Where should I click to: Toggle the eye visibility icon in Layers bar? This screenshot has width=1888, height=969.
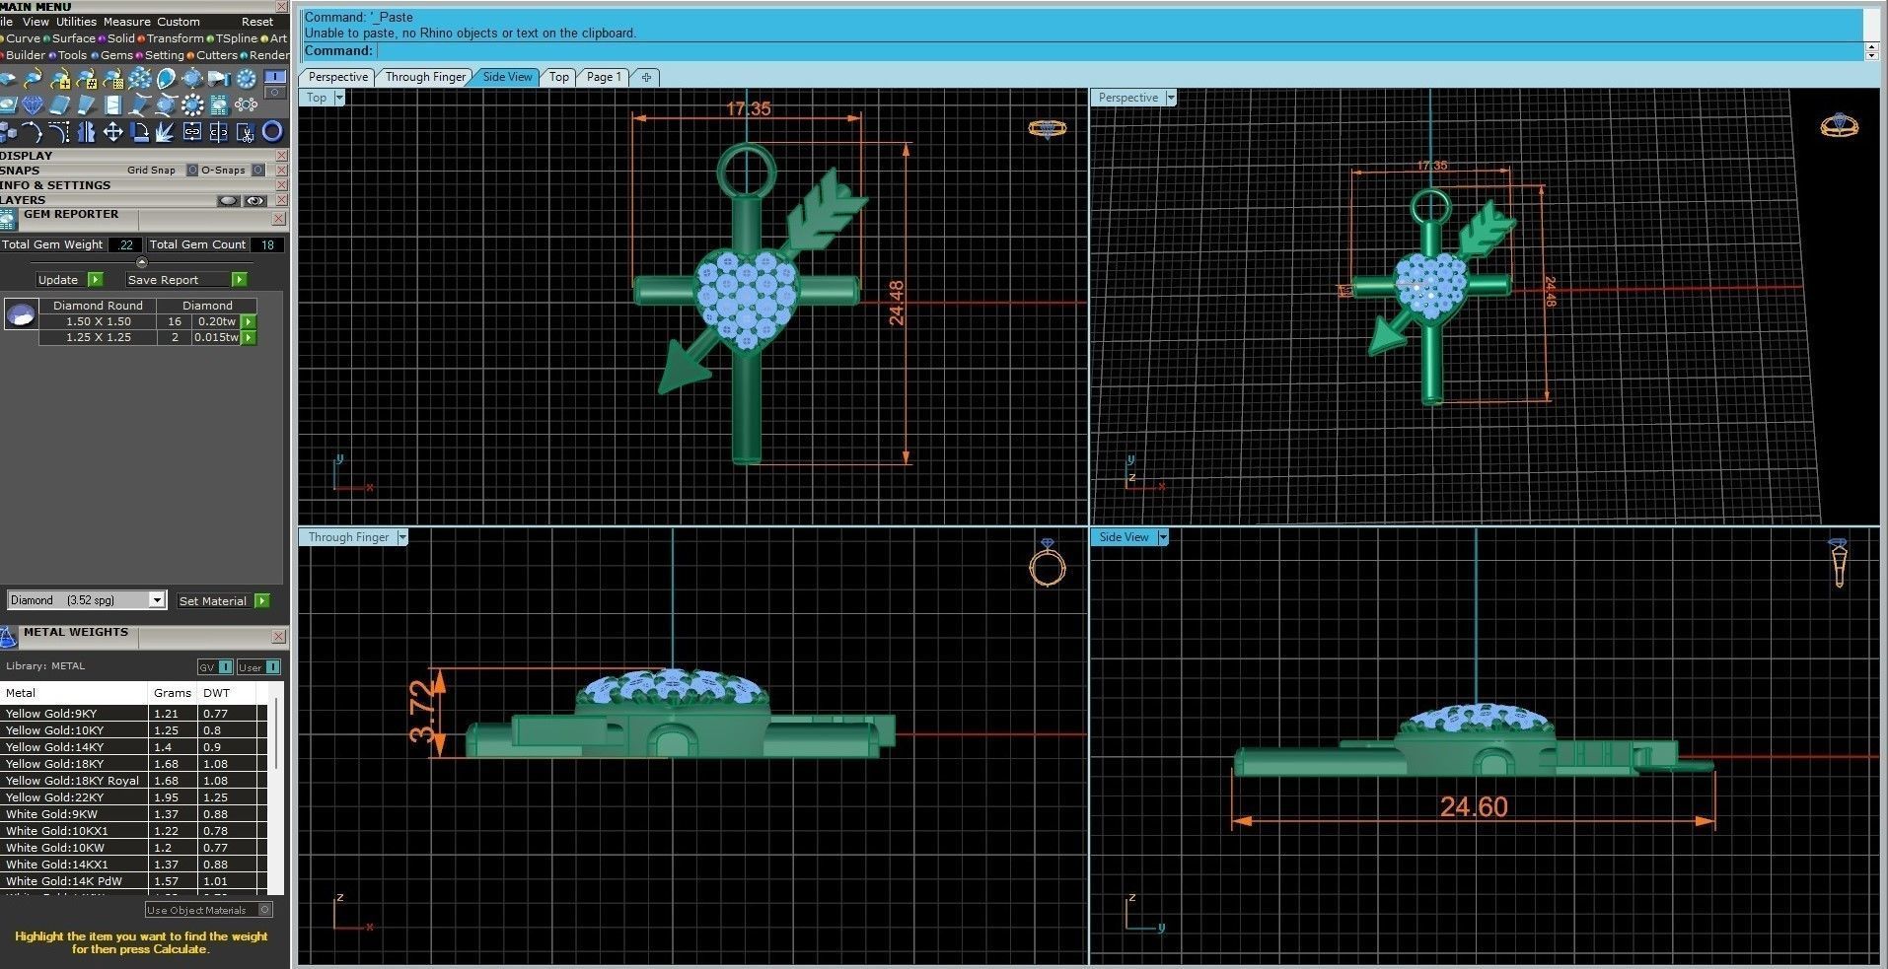point(255,200)
